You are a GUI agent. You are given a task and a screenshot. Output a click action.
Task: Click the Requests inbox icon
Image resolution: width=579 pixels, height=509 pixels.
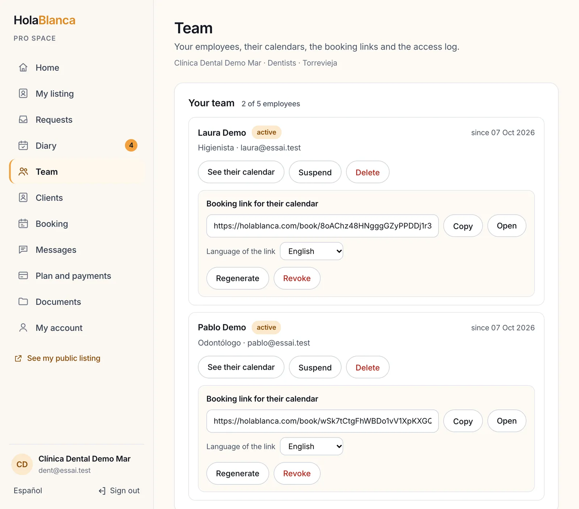coord(23,119)
